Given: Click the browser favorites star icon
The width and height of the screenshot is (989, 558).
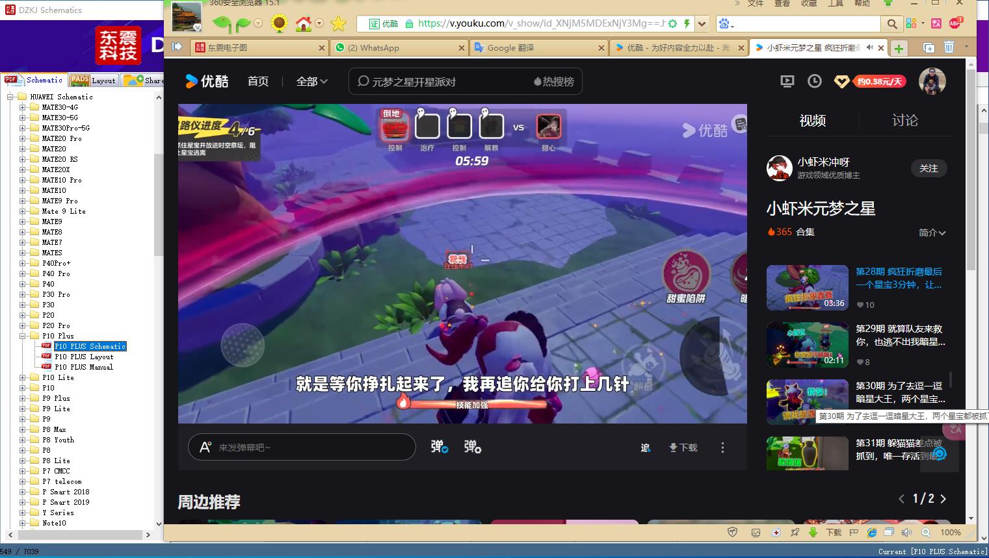Looking at the screenshot, I should click(338, 24).
